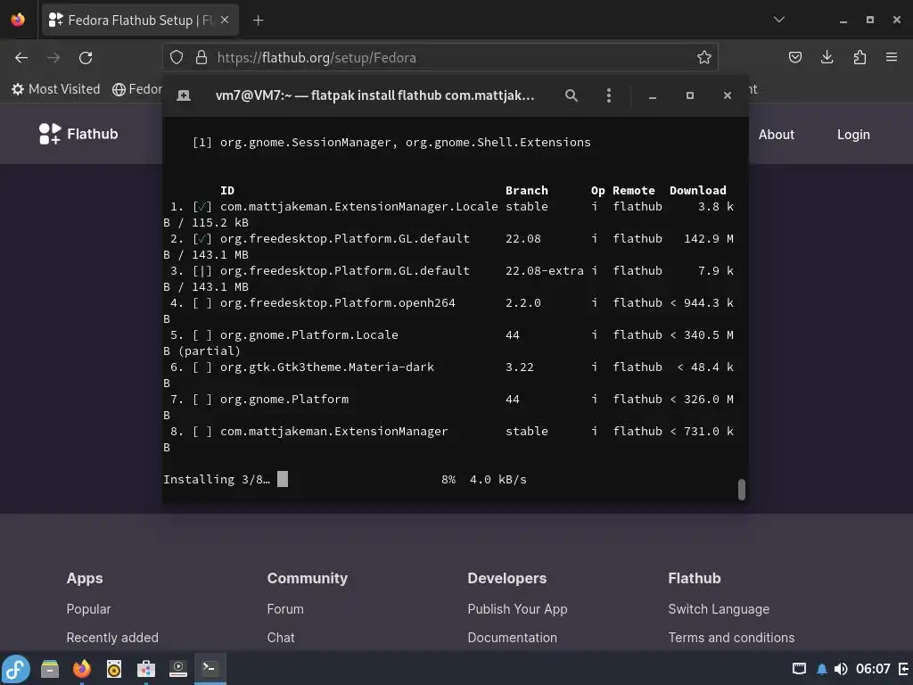Click the Firefox forward arrow
The width and height of the screenshot is (913, 685).
point(53,58)
